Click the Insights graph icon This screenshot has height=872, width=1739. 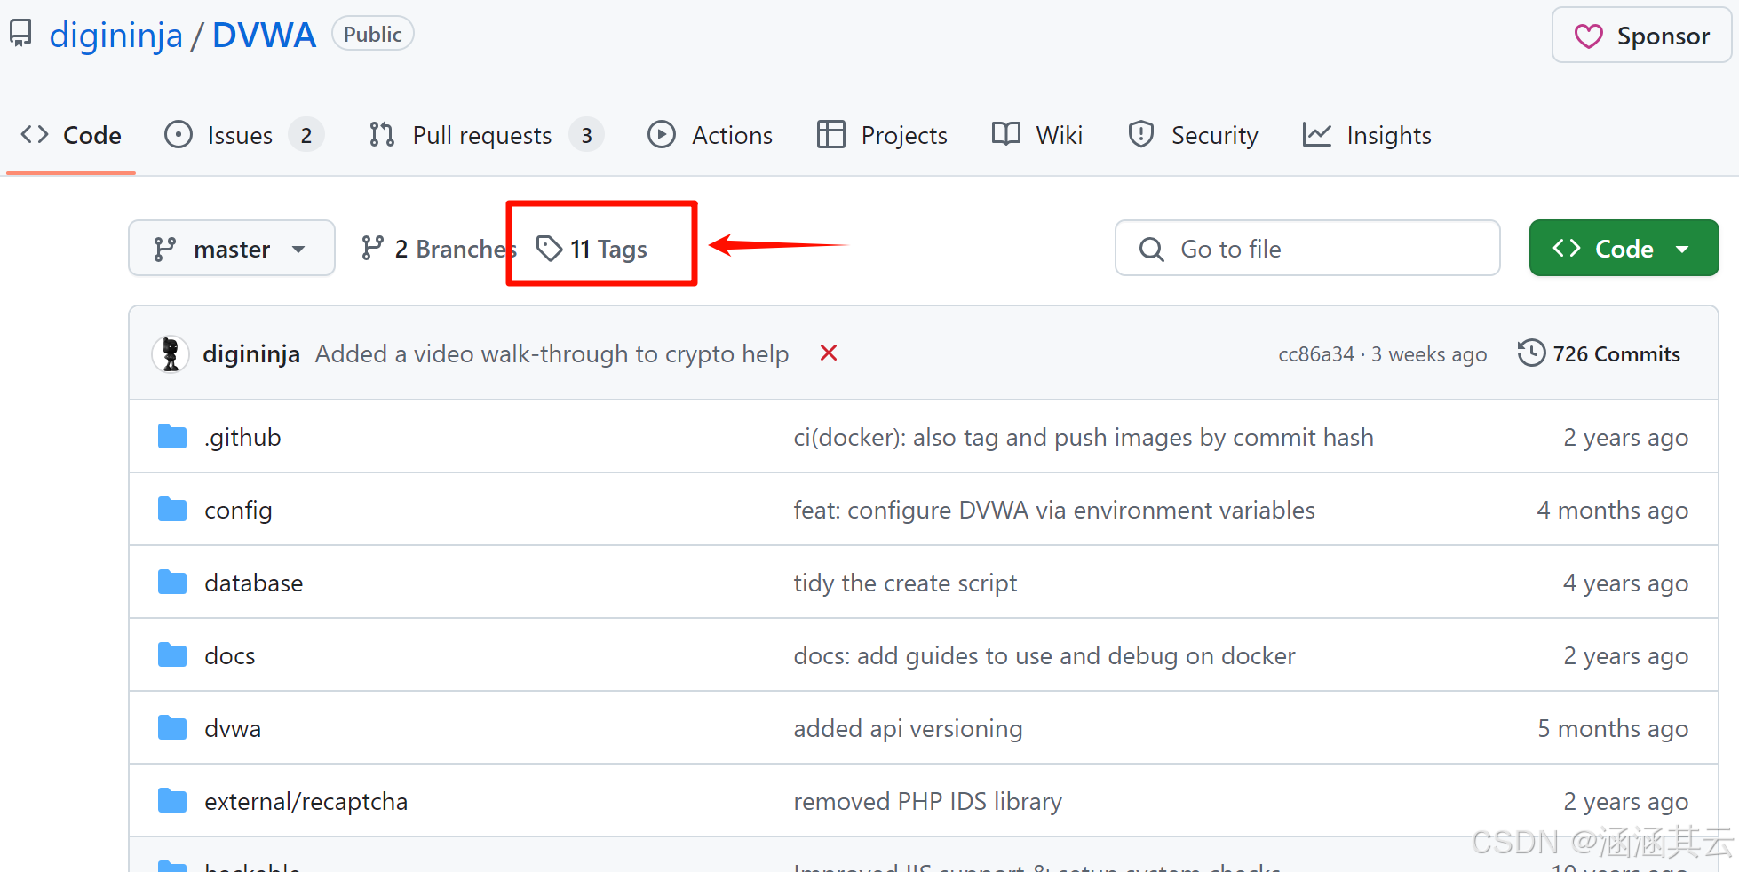click(x=1316, y=135)
